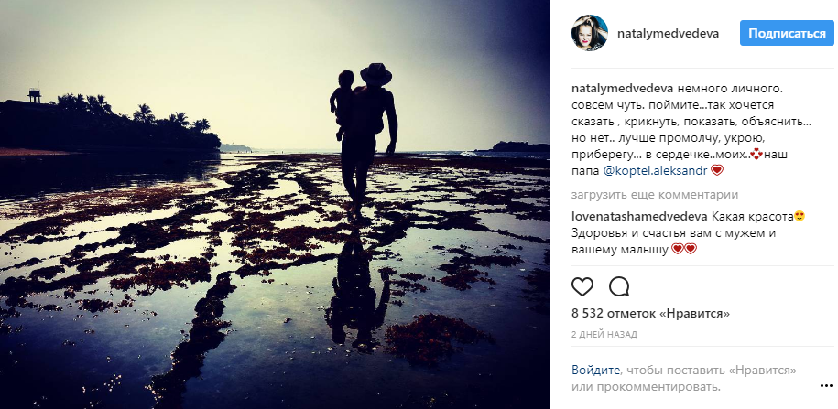The image size is (838, 409).
Task: Click natalymedvedeva username in the caption
Action: pyautogui.click(x=623, y=89)
